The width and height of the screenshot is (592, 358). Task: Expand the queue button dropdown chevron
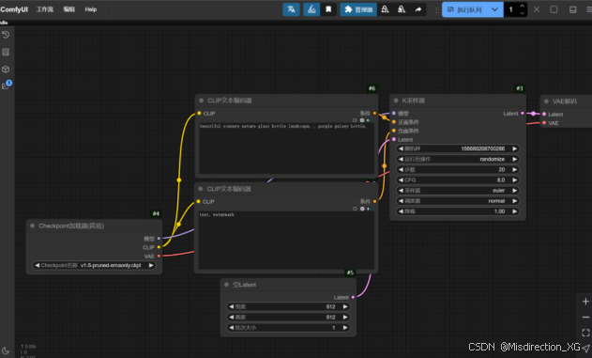click(x=494, y=9)
